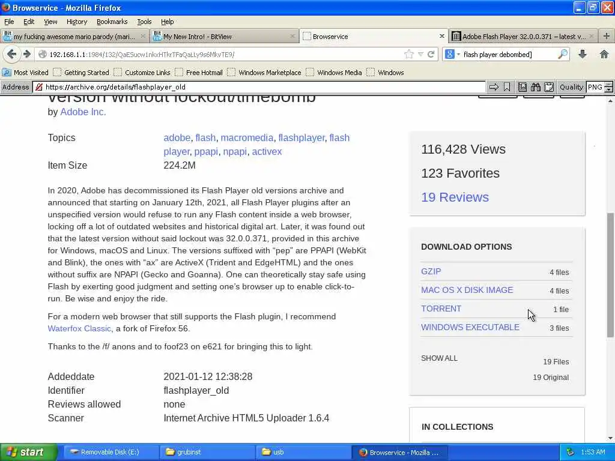Open Customize Links bookmark

coord(142,73)
